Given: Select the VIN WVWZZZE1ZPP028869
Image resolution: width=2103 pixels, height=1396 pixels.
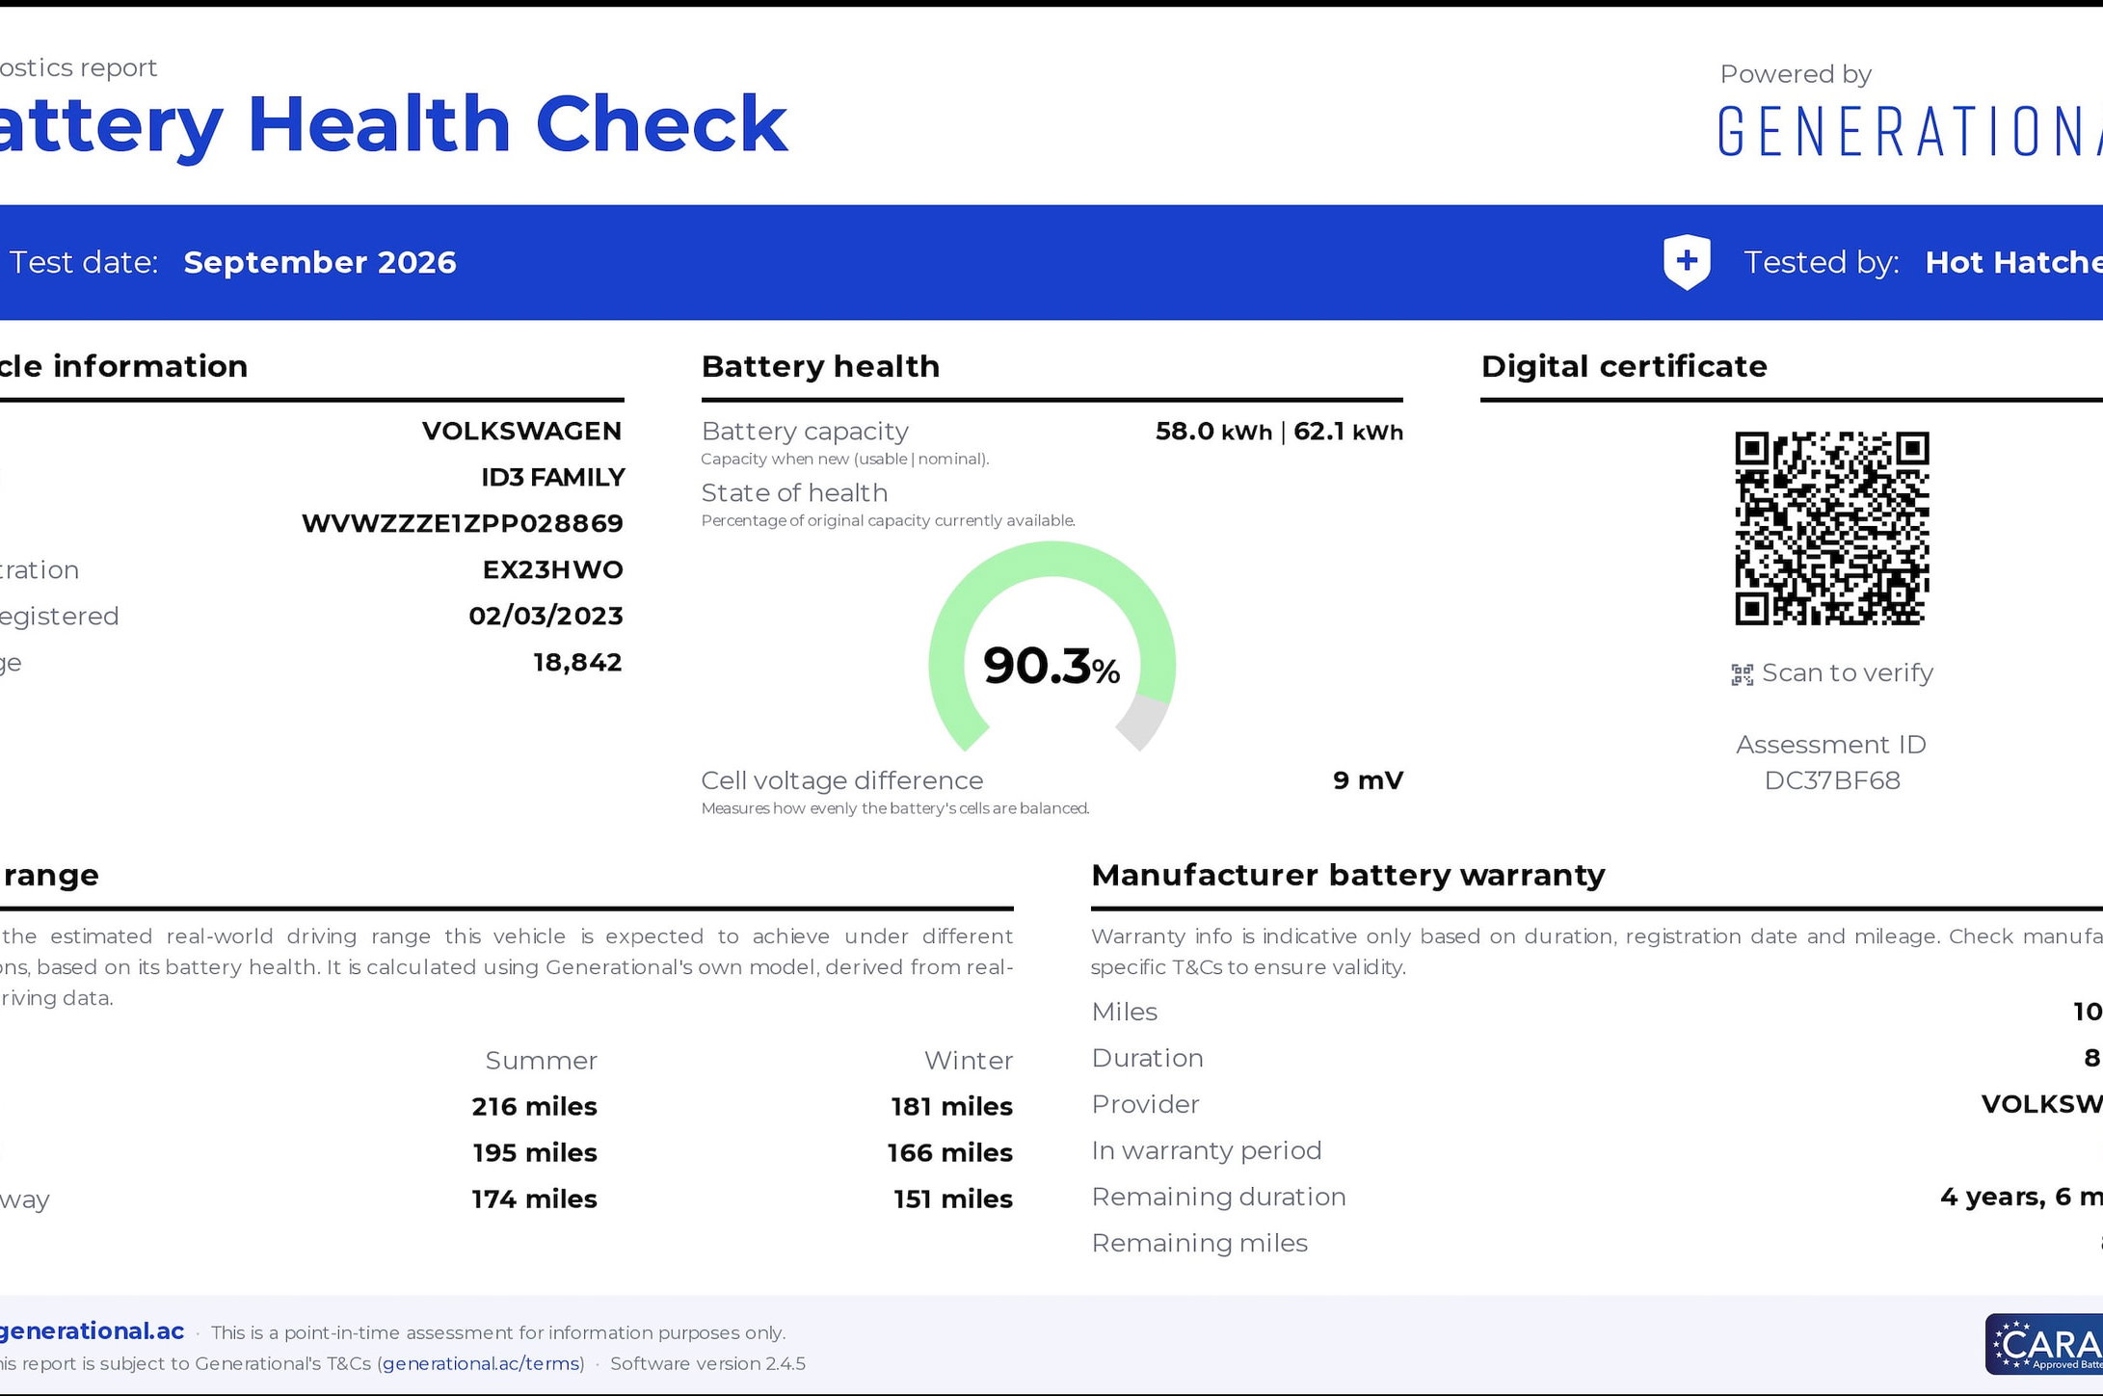Looking at the screenshot, I should pyautogui.click(x=463, y=523).
